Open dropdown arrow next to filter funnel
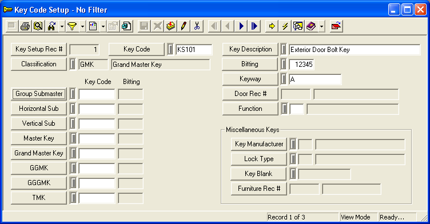This screenshot has width=430, height=224. coord(82,27)
